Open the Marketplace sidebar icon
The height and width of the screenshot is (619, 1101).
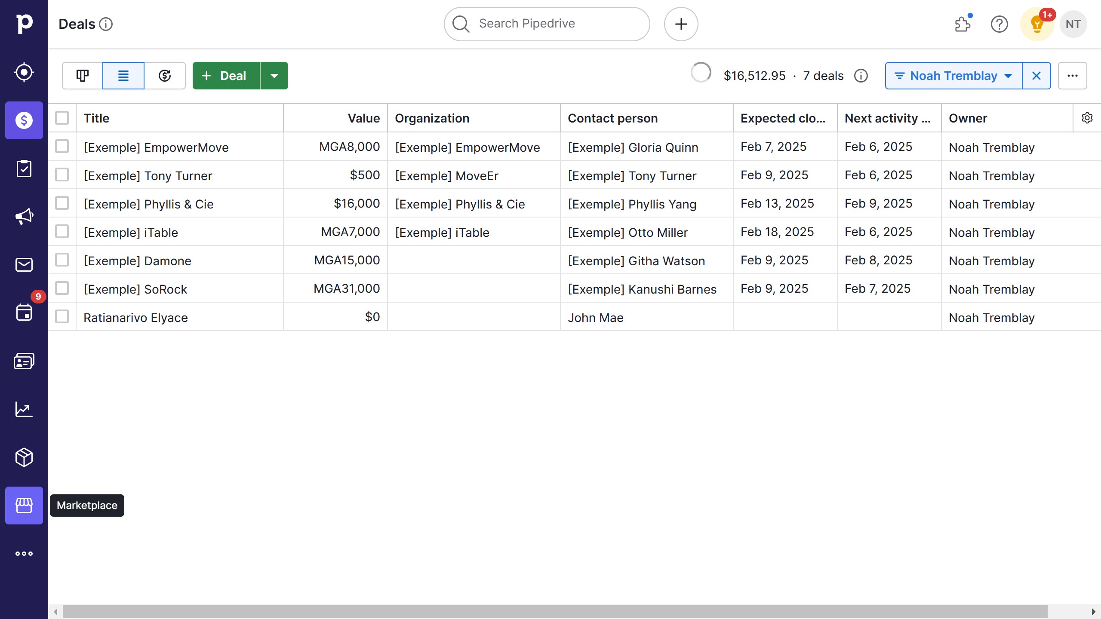click(x=24, y=505)
